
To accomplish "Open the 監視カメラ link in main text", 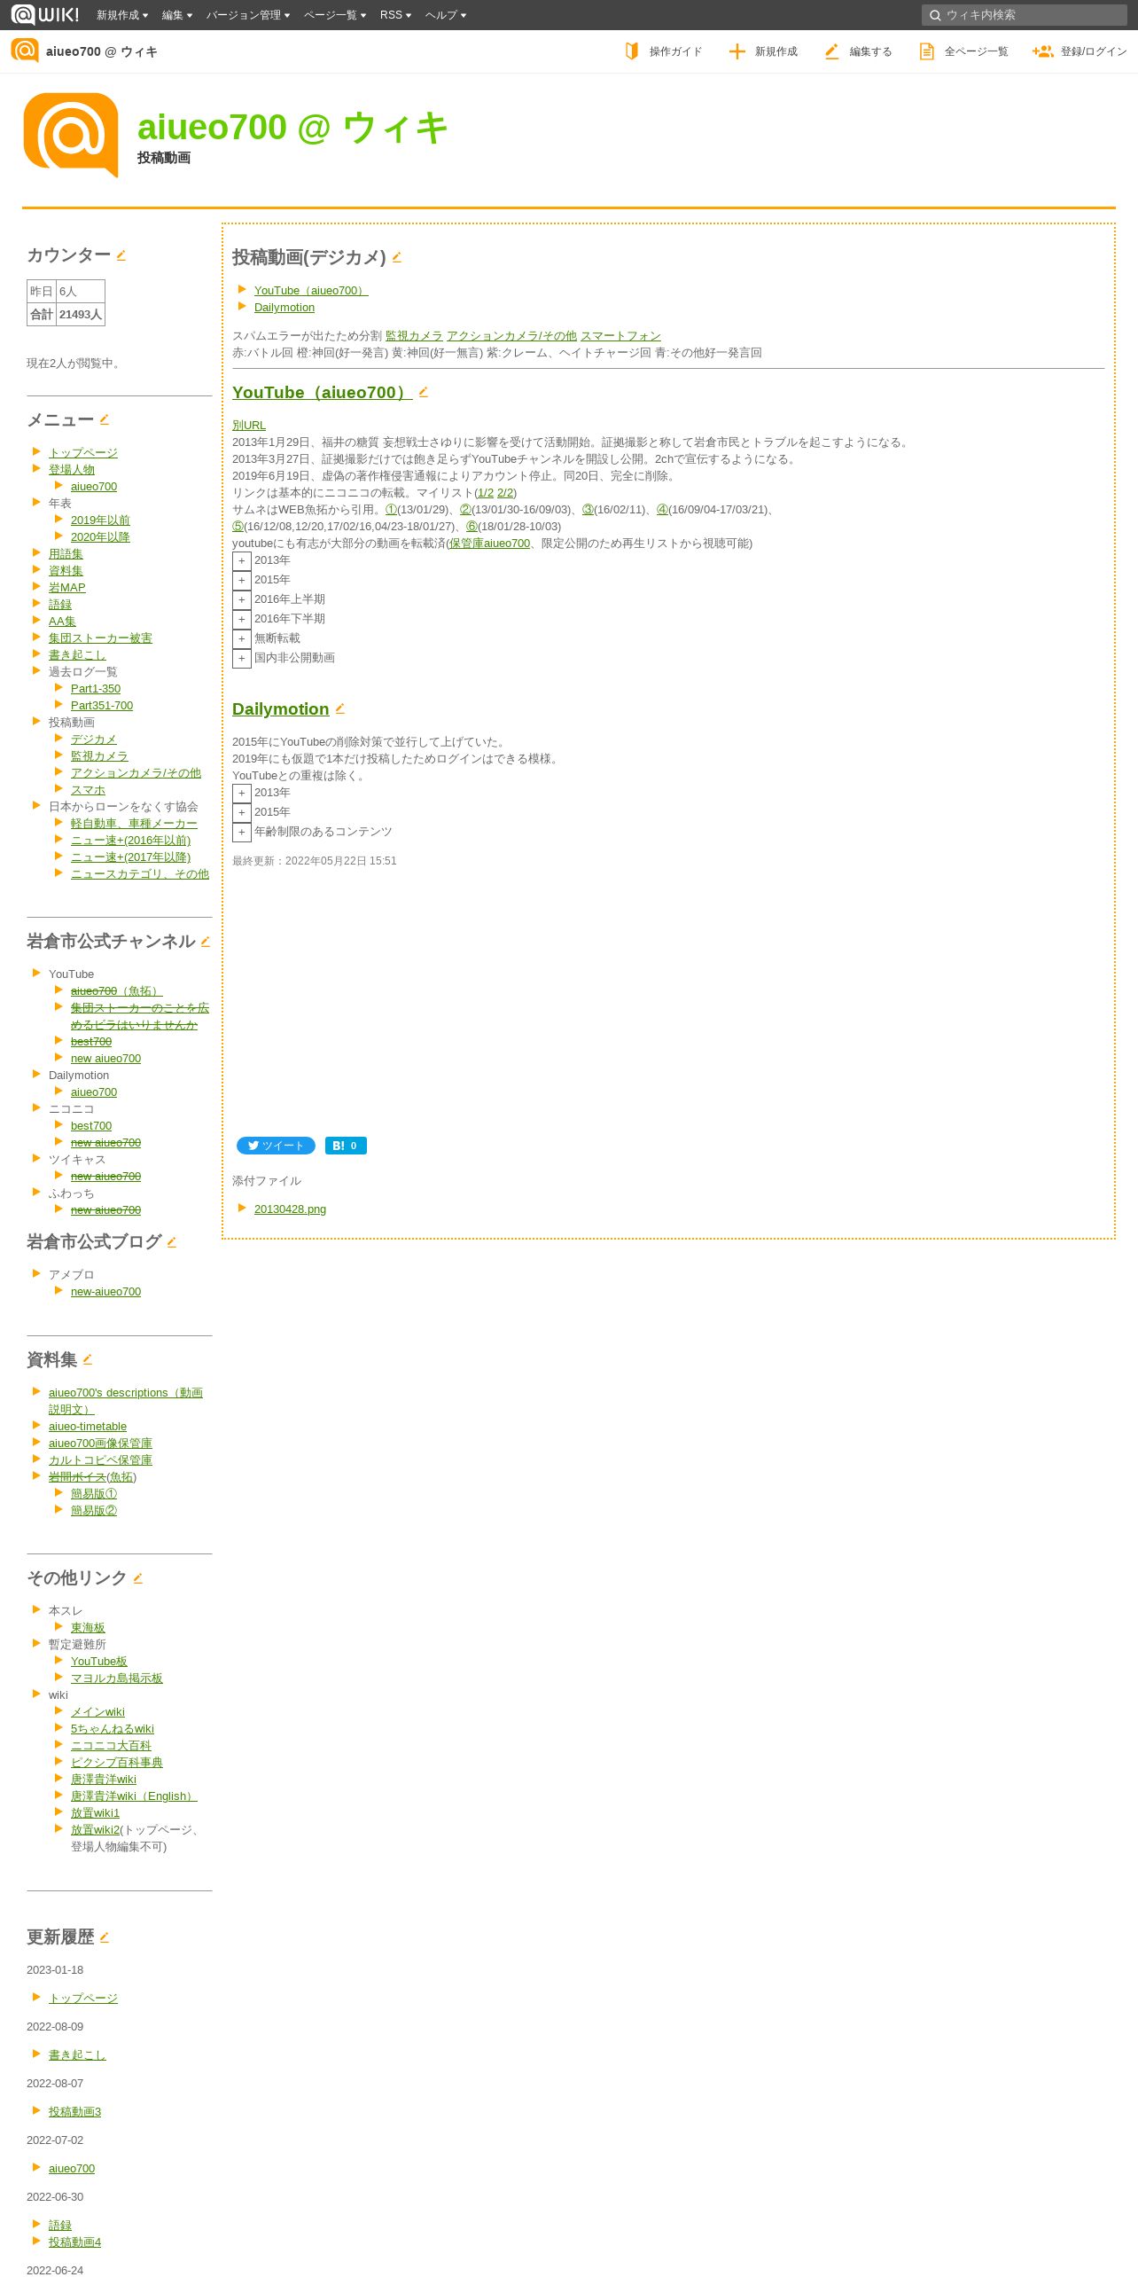I will coord(414,336).
